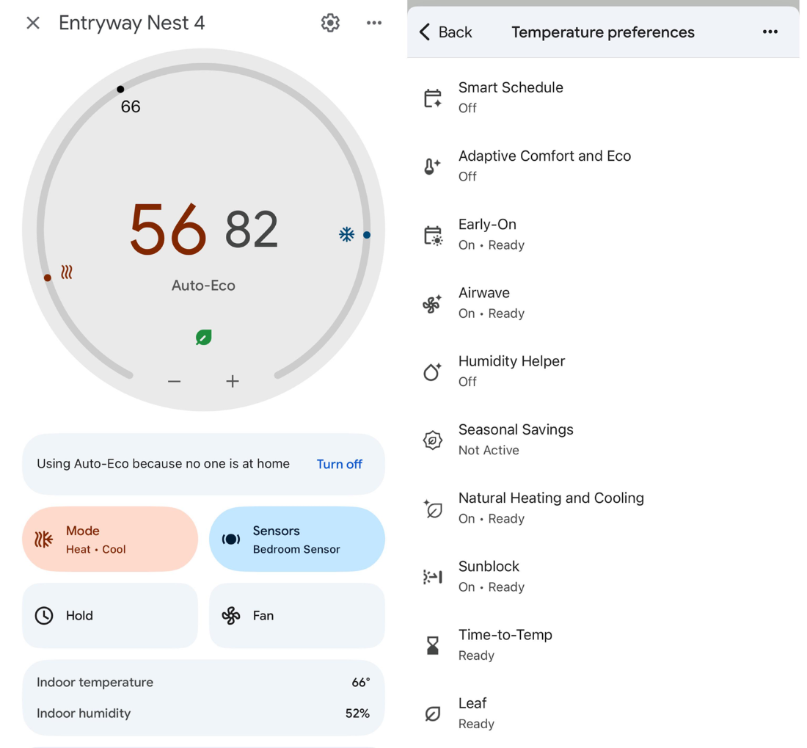Screen dimensions: 807x748
Task: Select the Adaptive Comfort thermometer icon
Action: 432,167
